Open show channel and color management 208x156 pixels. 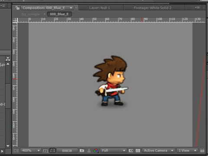tap(96, 151)
